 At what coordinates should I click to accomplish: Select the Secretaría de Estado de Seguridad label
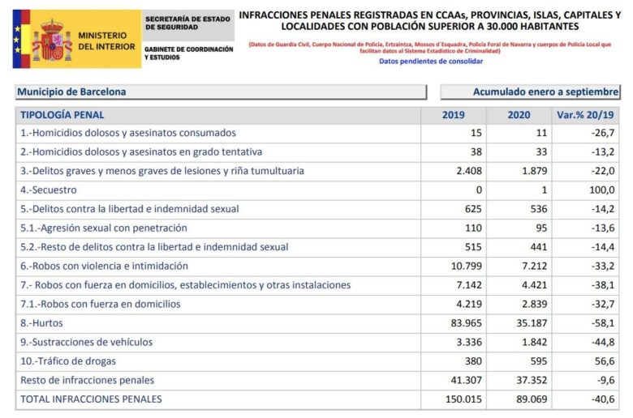click(x=187, y=23)
